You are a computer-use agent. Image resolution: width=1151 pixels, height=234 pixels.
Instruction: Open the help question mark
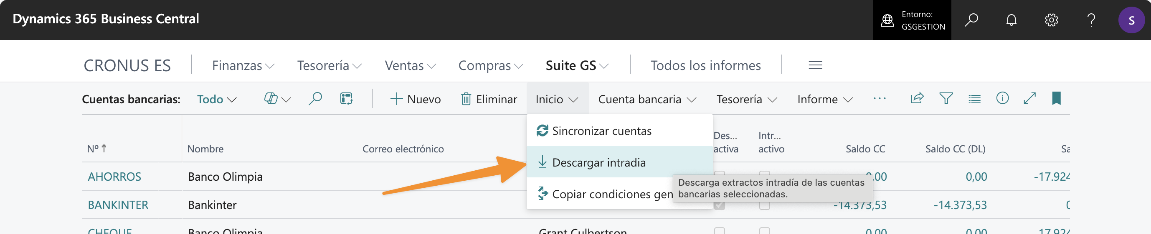(x=1091, y=20)
